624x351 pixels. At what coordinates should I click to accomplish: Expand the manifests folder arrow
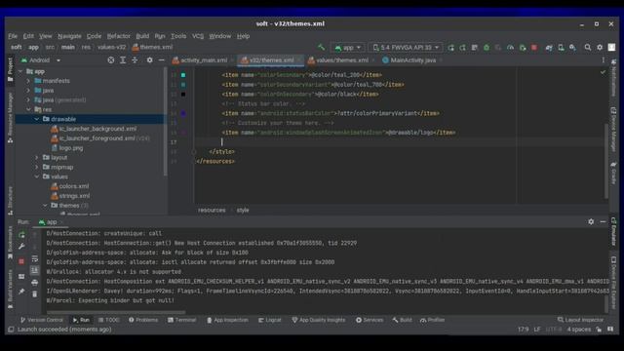[x=28, y=81]
